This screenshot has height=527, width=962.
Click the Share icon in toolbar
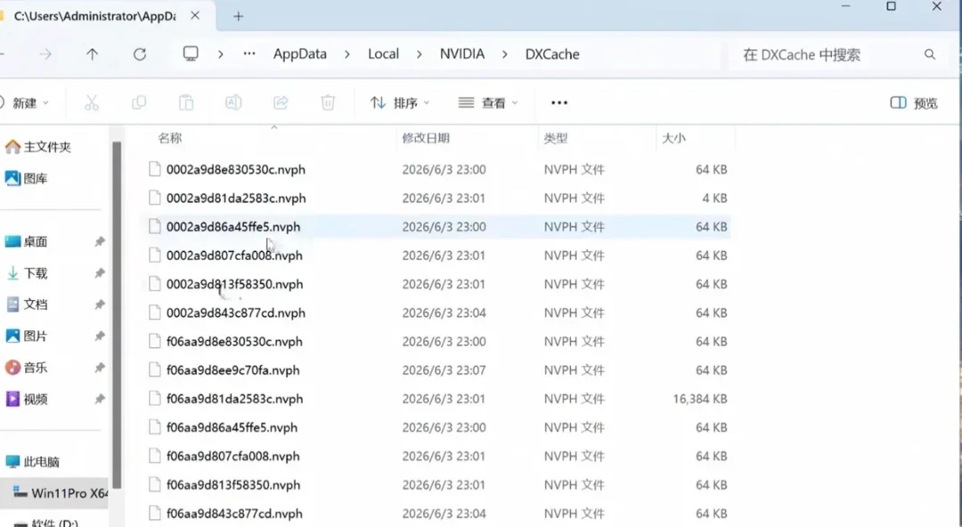click(281, 102)
